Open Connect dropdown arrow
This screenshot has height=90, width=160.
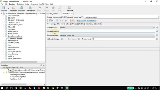tap(8, 9)
